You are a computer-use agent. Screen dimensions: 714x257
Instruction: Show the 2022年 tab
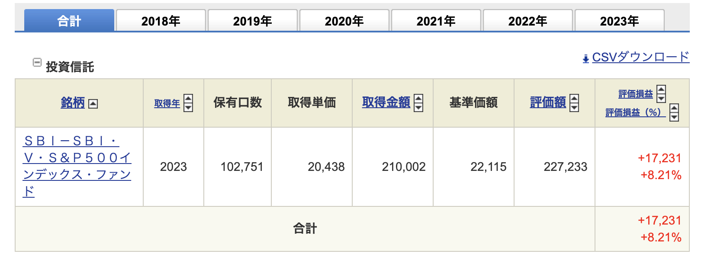tap(527, 21)
